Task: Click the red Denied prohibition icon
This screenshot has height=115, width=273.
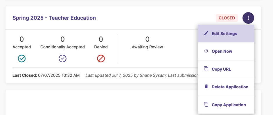Action: [101, 59]
